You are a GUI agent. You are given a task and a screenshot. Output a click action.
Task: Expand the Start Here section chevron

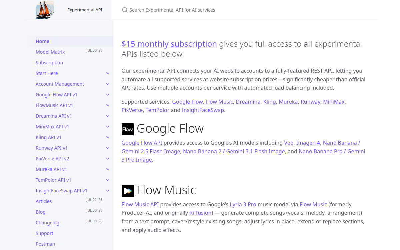click(x=108, y=73)
